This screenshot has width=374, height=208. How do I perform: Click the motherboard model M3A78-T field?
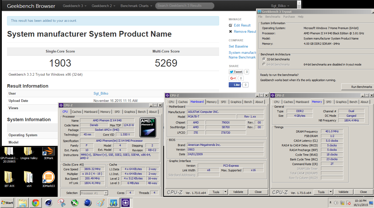click(211, 117)
